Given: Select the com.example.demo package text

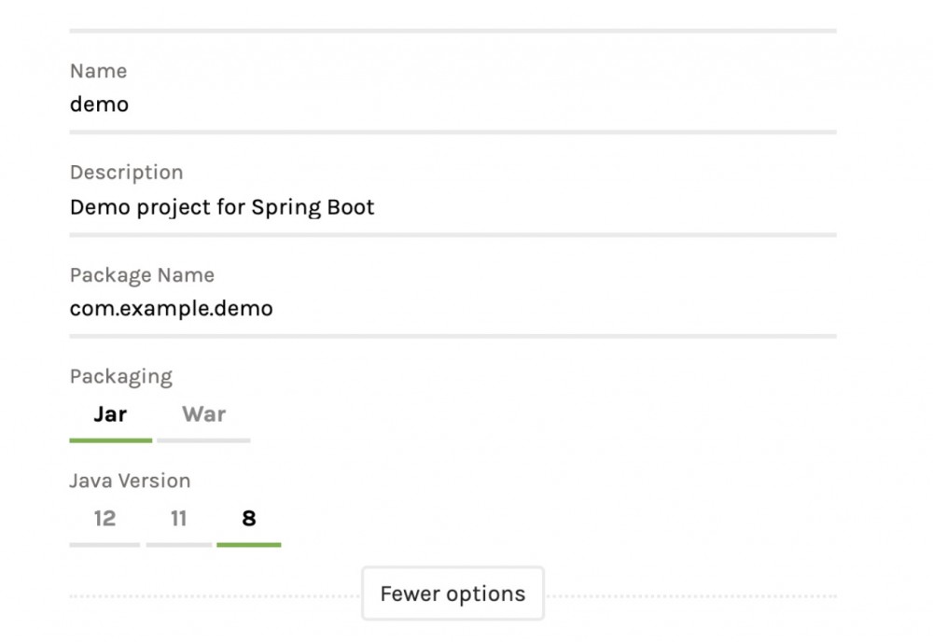Looking at the screenshot, I should click(x=172, y=308).
